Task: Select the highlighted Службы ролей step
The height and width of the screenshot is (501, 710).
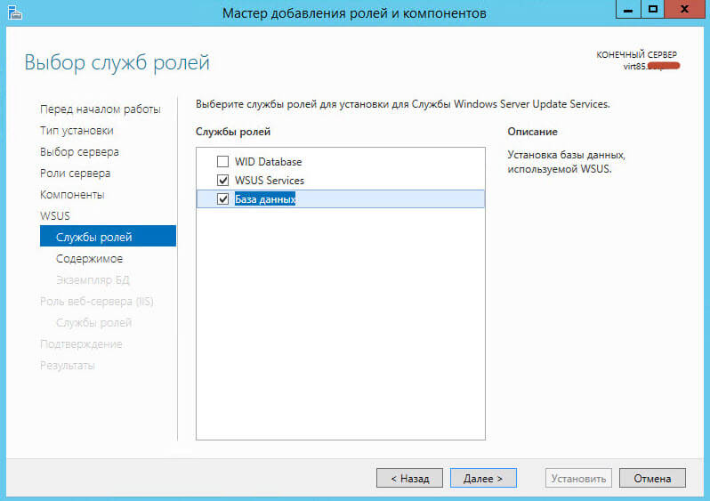Action: pyautogui.click(x=108, y=236)
